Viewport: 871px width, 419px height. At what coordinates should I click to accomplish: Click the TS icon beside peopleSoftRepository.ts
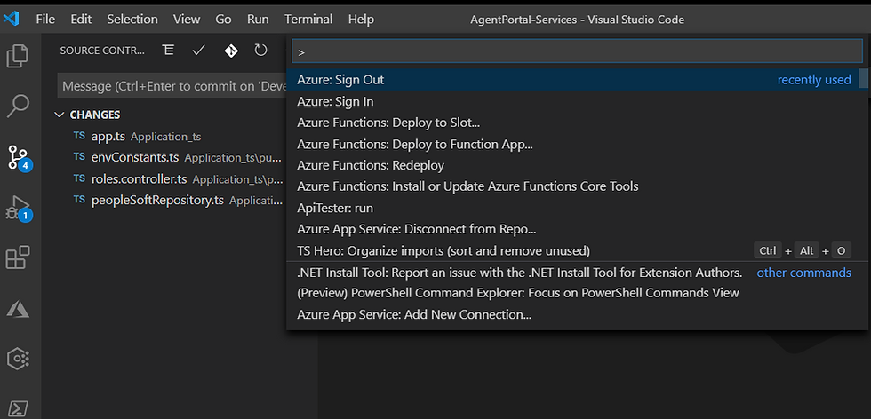79,200
